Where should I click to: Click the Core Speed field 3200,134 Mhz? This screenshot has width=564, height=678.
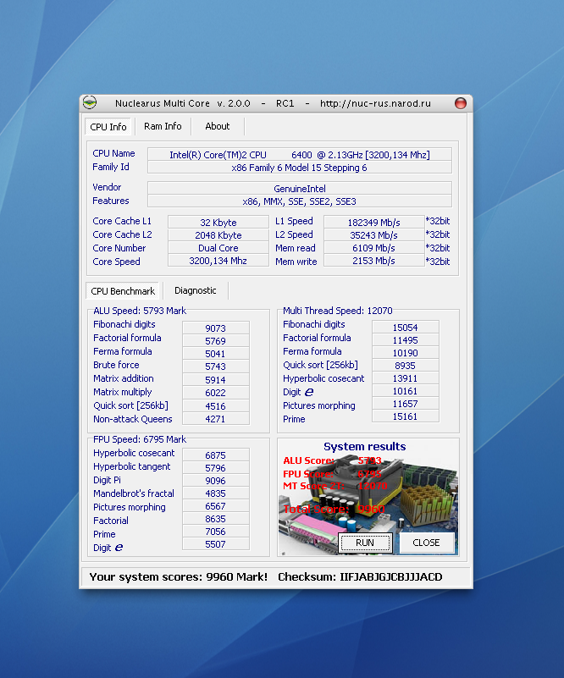click(218, 261)
